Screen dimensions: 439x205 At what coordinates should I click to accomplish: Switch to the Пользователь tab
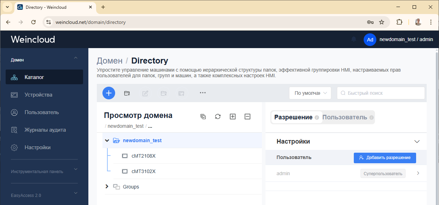(345, 117)
